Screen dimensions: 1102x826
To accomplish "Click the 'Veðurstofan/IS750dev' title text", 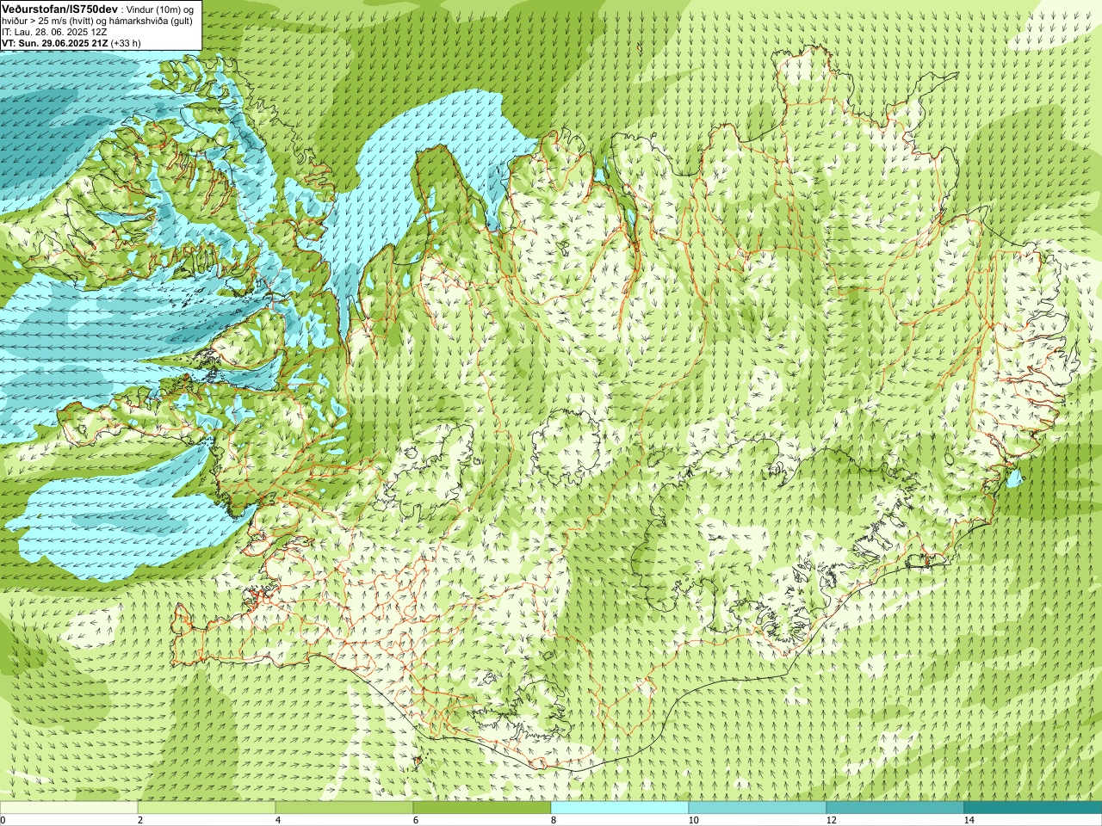I will [60, 9].
